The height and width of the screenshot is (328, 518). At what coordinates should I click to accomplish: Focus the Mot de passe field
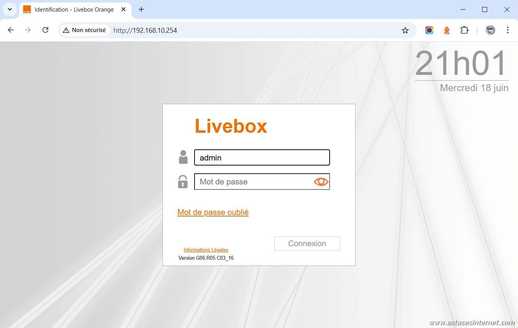tap(262, 182)
